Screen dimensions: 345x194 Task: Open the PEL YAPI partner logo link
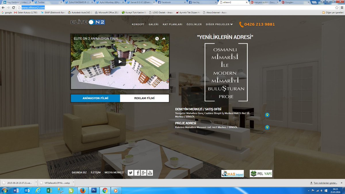(260, 173)
